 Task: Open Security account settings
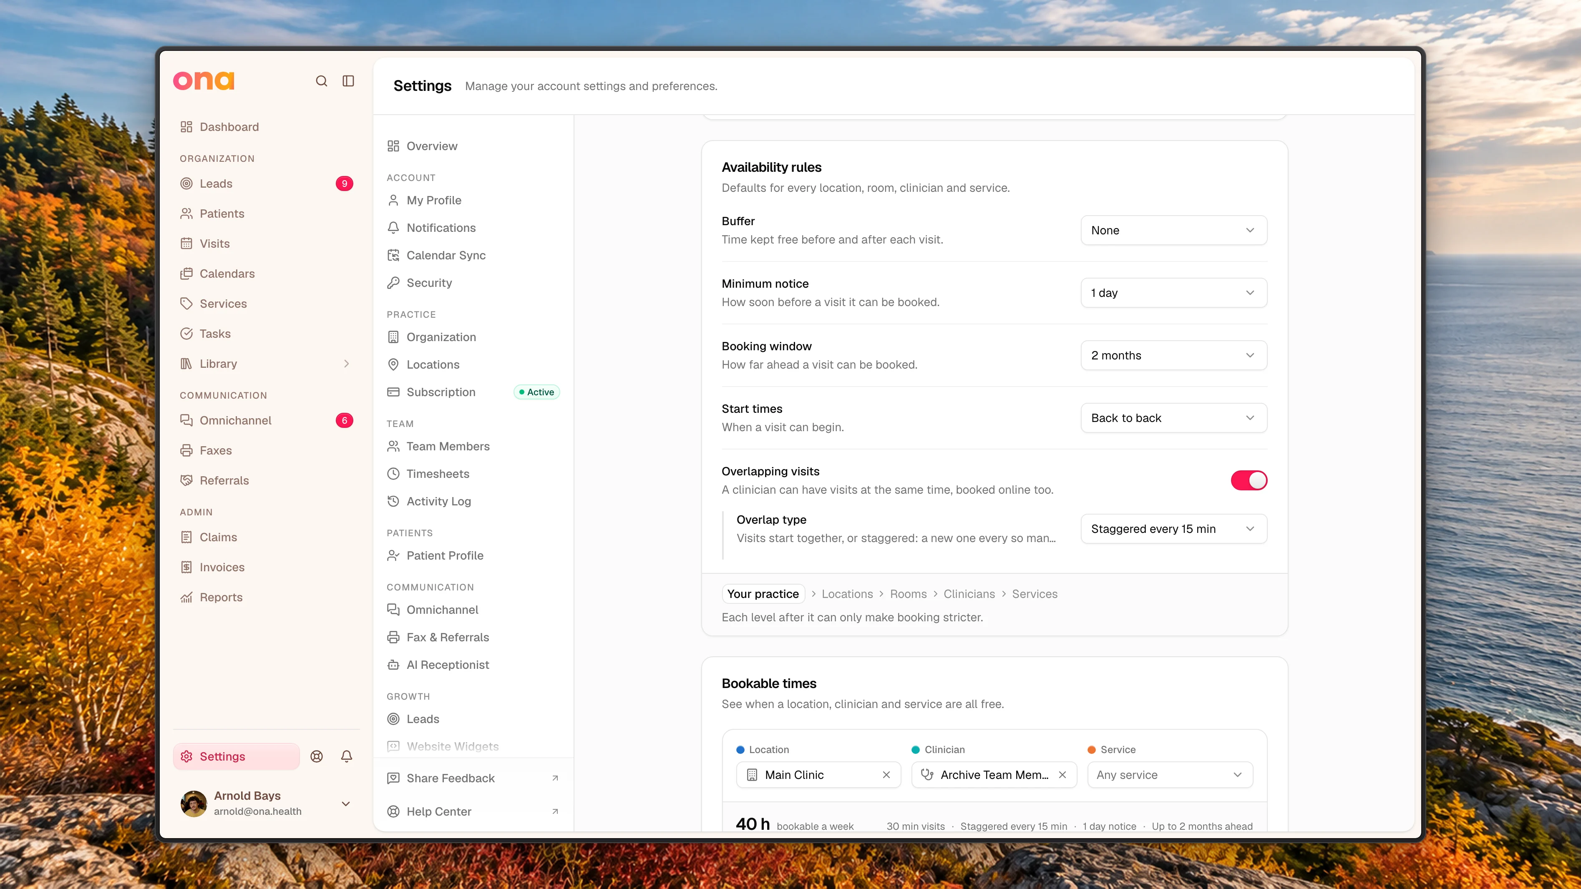point(473,283)
